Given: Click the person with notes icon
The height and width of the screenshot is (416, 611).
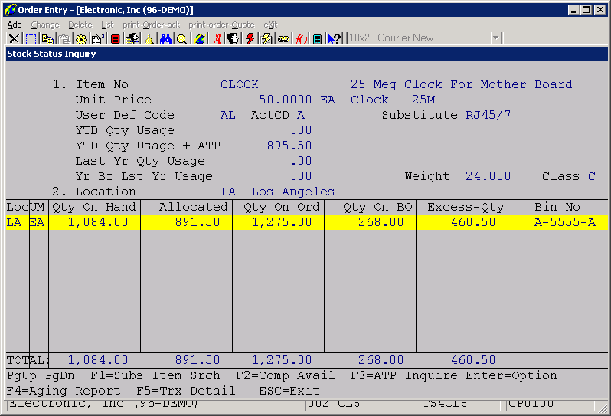Looking at the screenshot, I should [132, 38].
